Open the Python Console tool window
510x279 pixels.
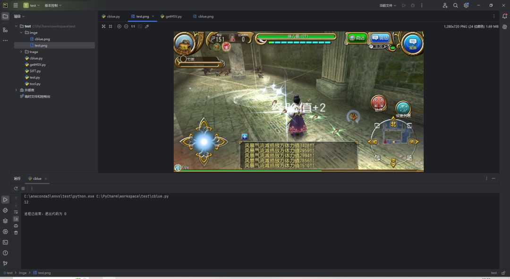click(x=5, y=210)
